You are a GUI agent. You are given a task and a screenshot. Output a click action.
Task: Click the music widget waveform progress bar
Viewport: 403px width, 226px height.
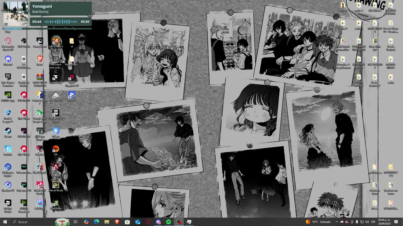click(61, 22)
